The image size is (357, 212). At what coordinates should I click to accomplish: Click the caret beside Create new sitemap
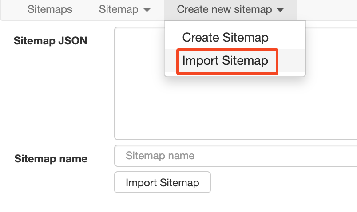click(280, 10)
